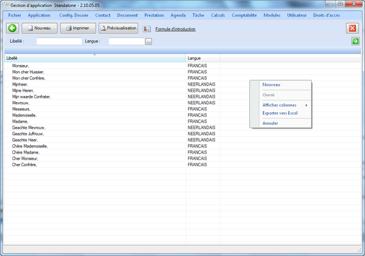Select the Cher Confrère, row

24,164
